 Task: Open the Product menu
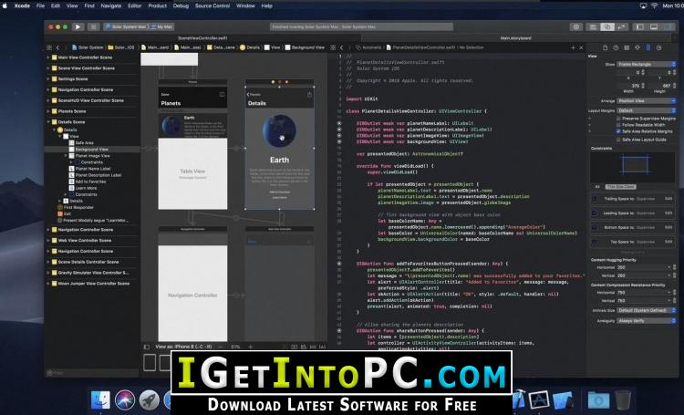157,5
